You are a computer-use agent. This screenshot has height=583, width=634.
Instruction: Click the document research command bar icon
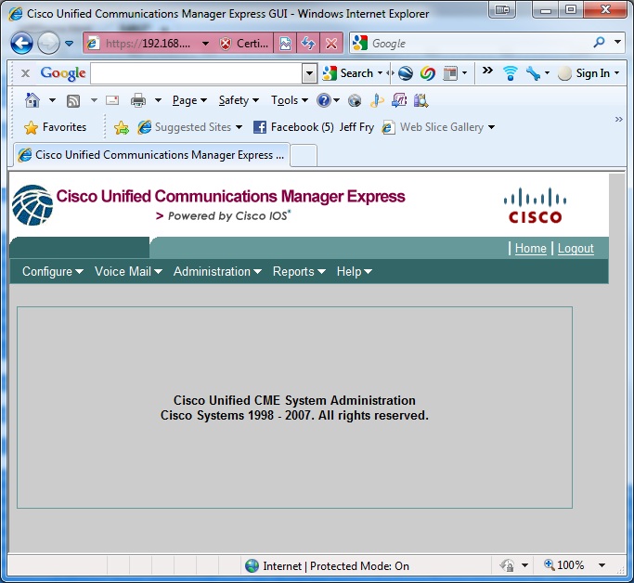421,100
